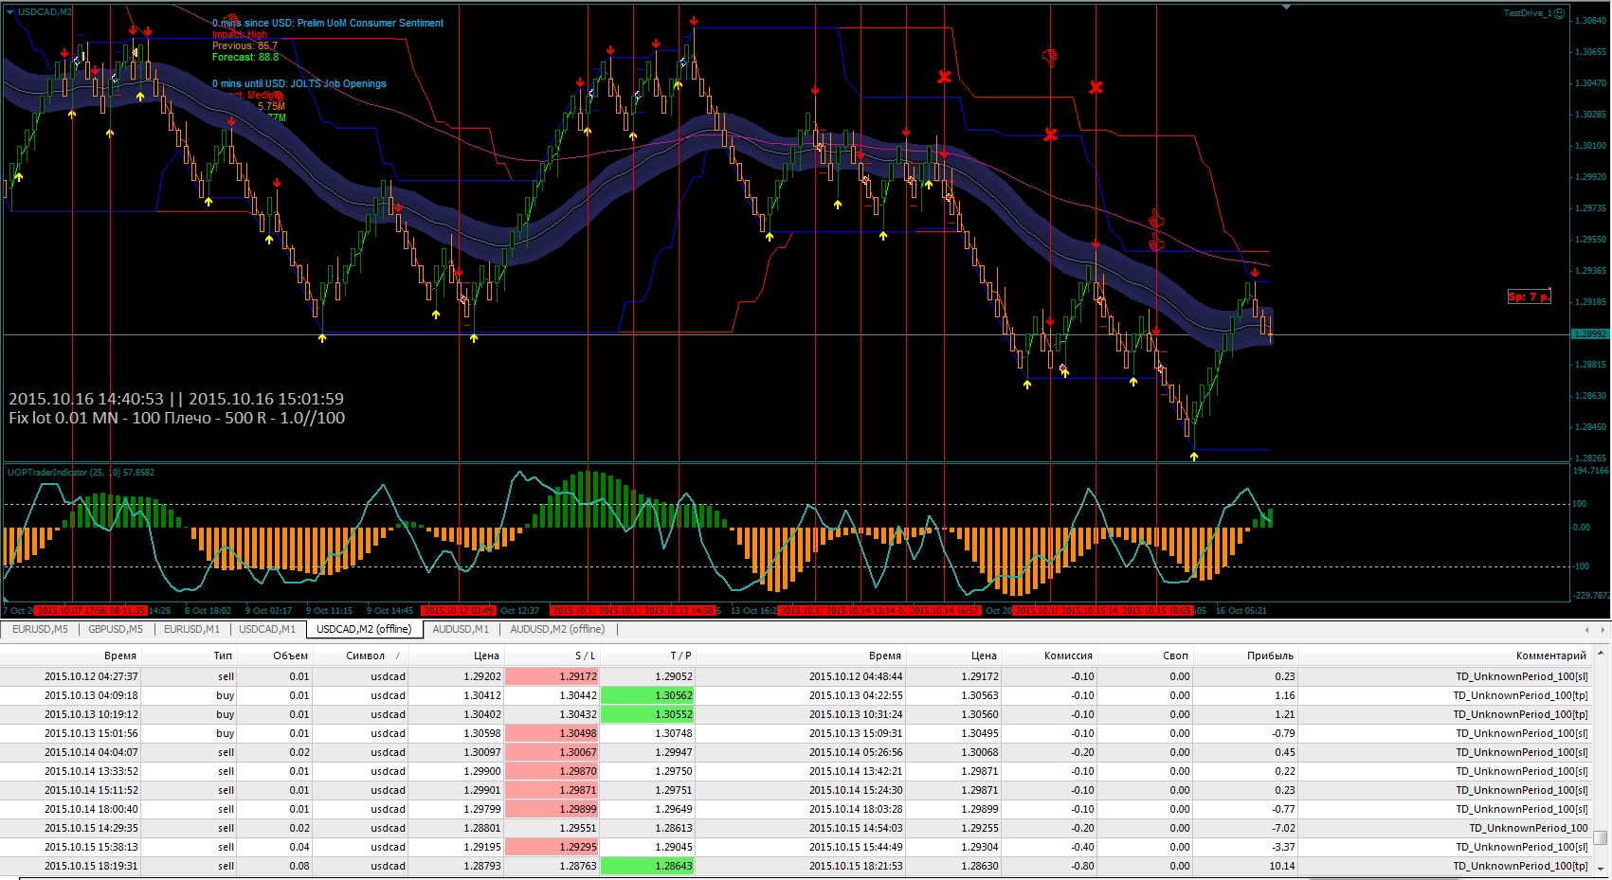Click the T / P column header

[647, 656]
